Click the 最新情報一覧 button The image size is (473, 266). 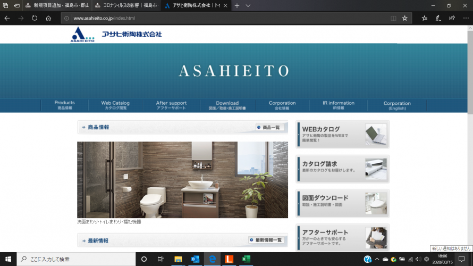click(x=266, y=240)
